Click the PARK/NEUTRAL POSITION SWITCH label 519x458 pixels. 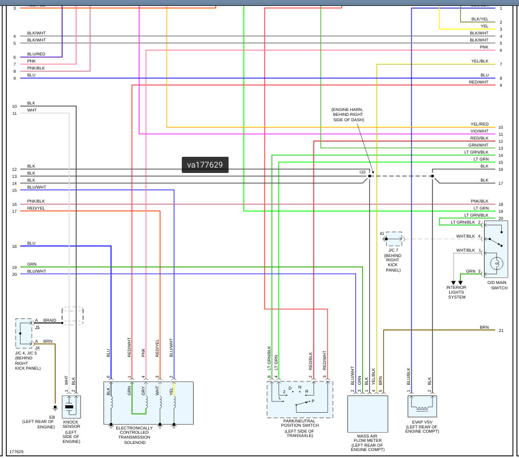pos(300,423)
